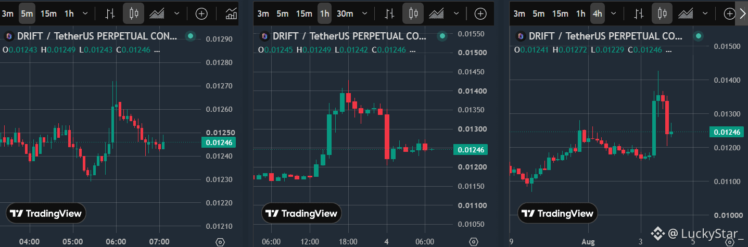Click DRIFT symbol logo in middle chart
Screen dimensions: 748x247
point(264,36)
